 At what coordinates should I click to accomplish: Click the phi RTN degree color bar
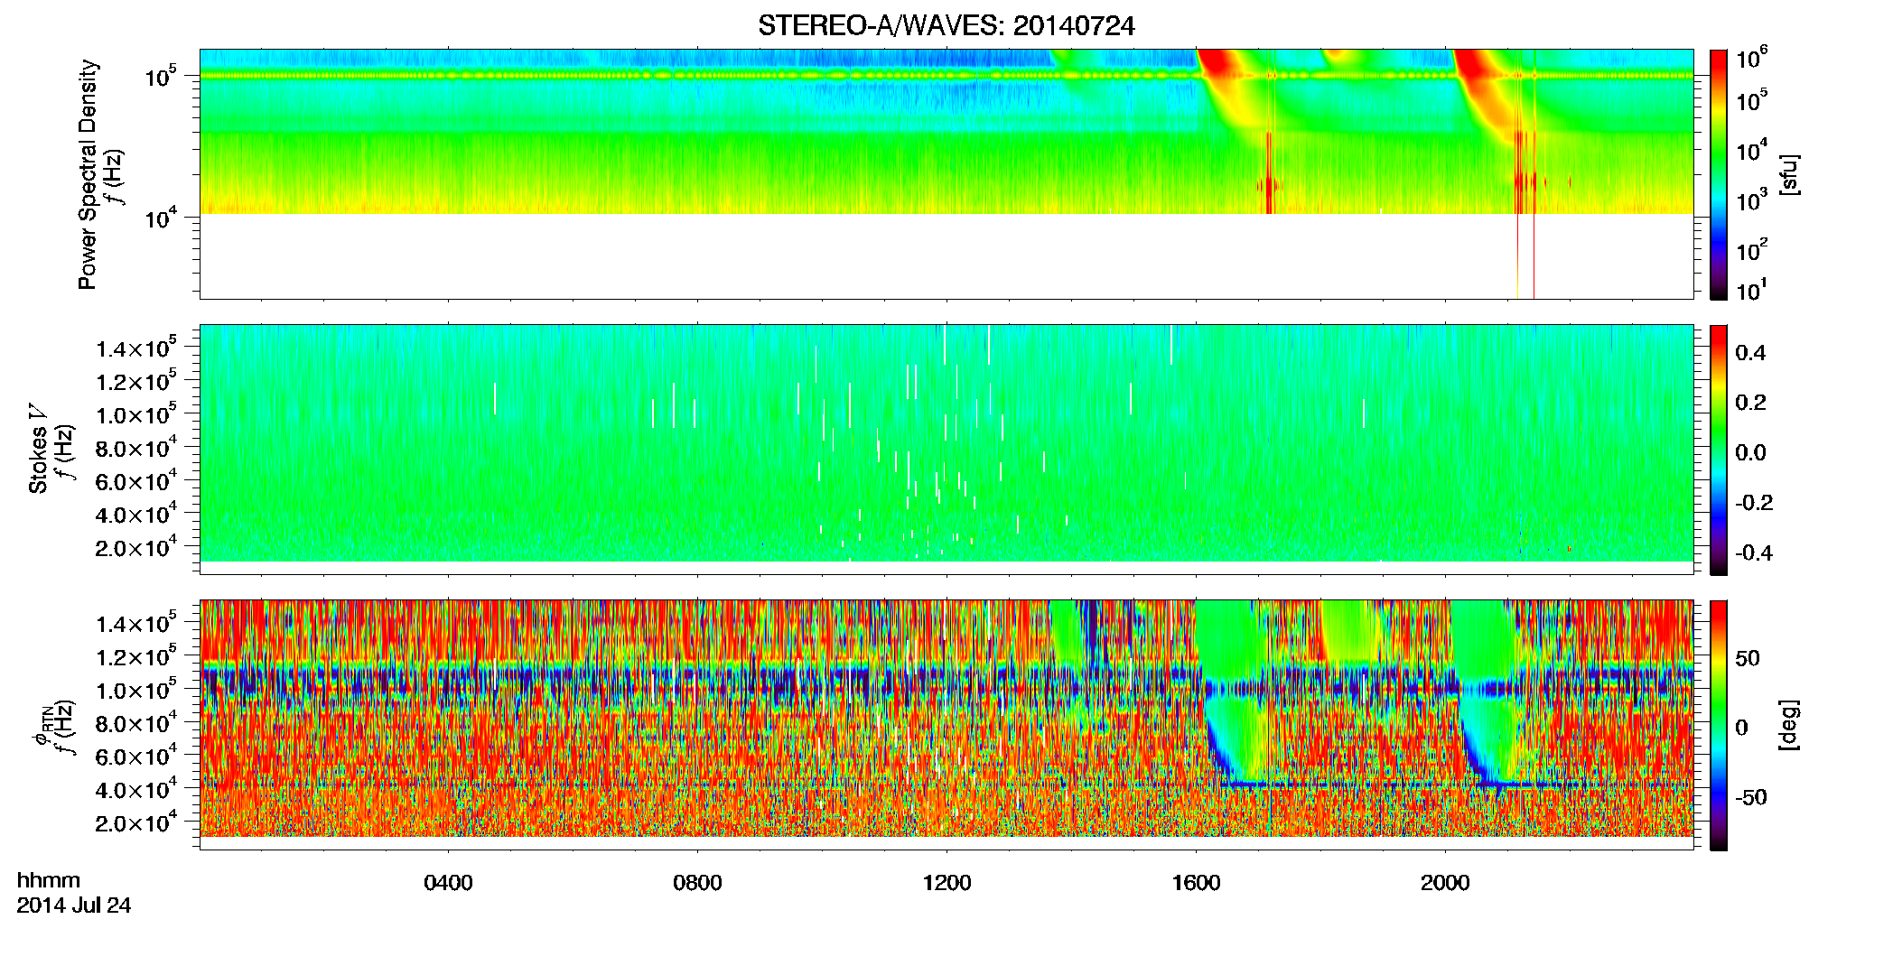(x=1719, y=725)
